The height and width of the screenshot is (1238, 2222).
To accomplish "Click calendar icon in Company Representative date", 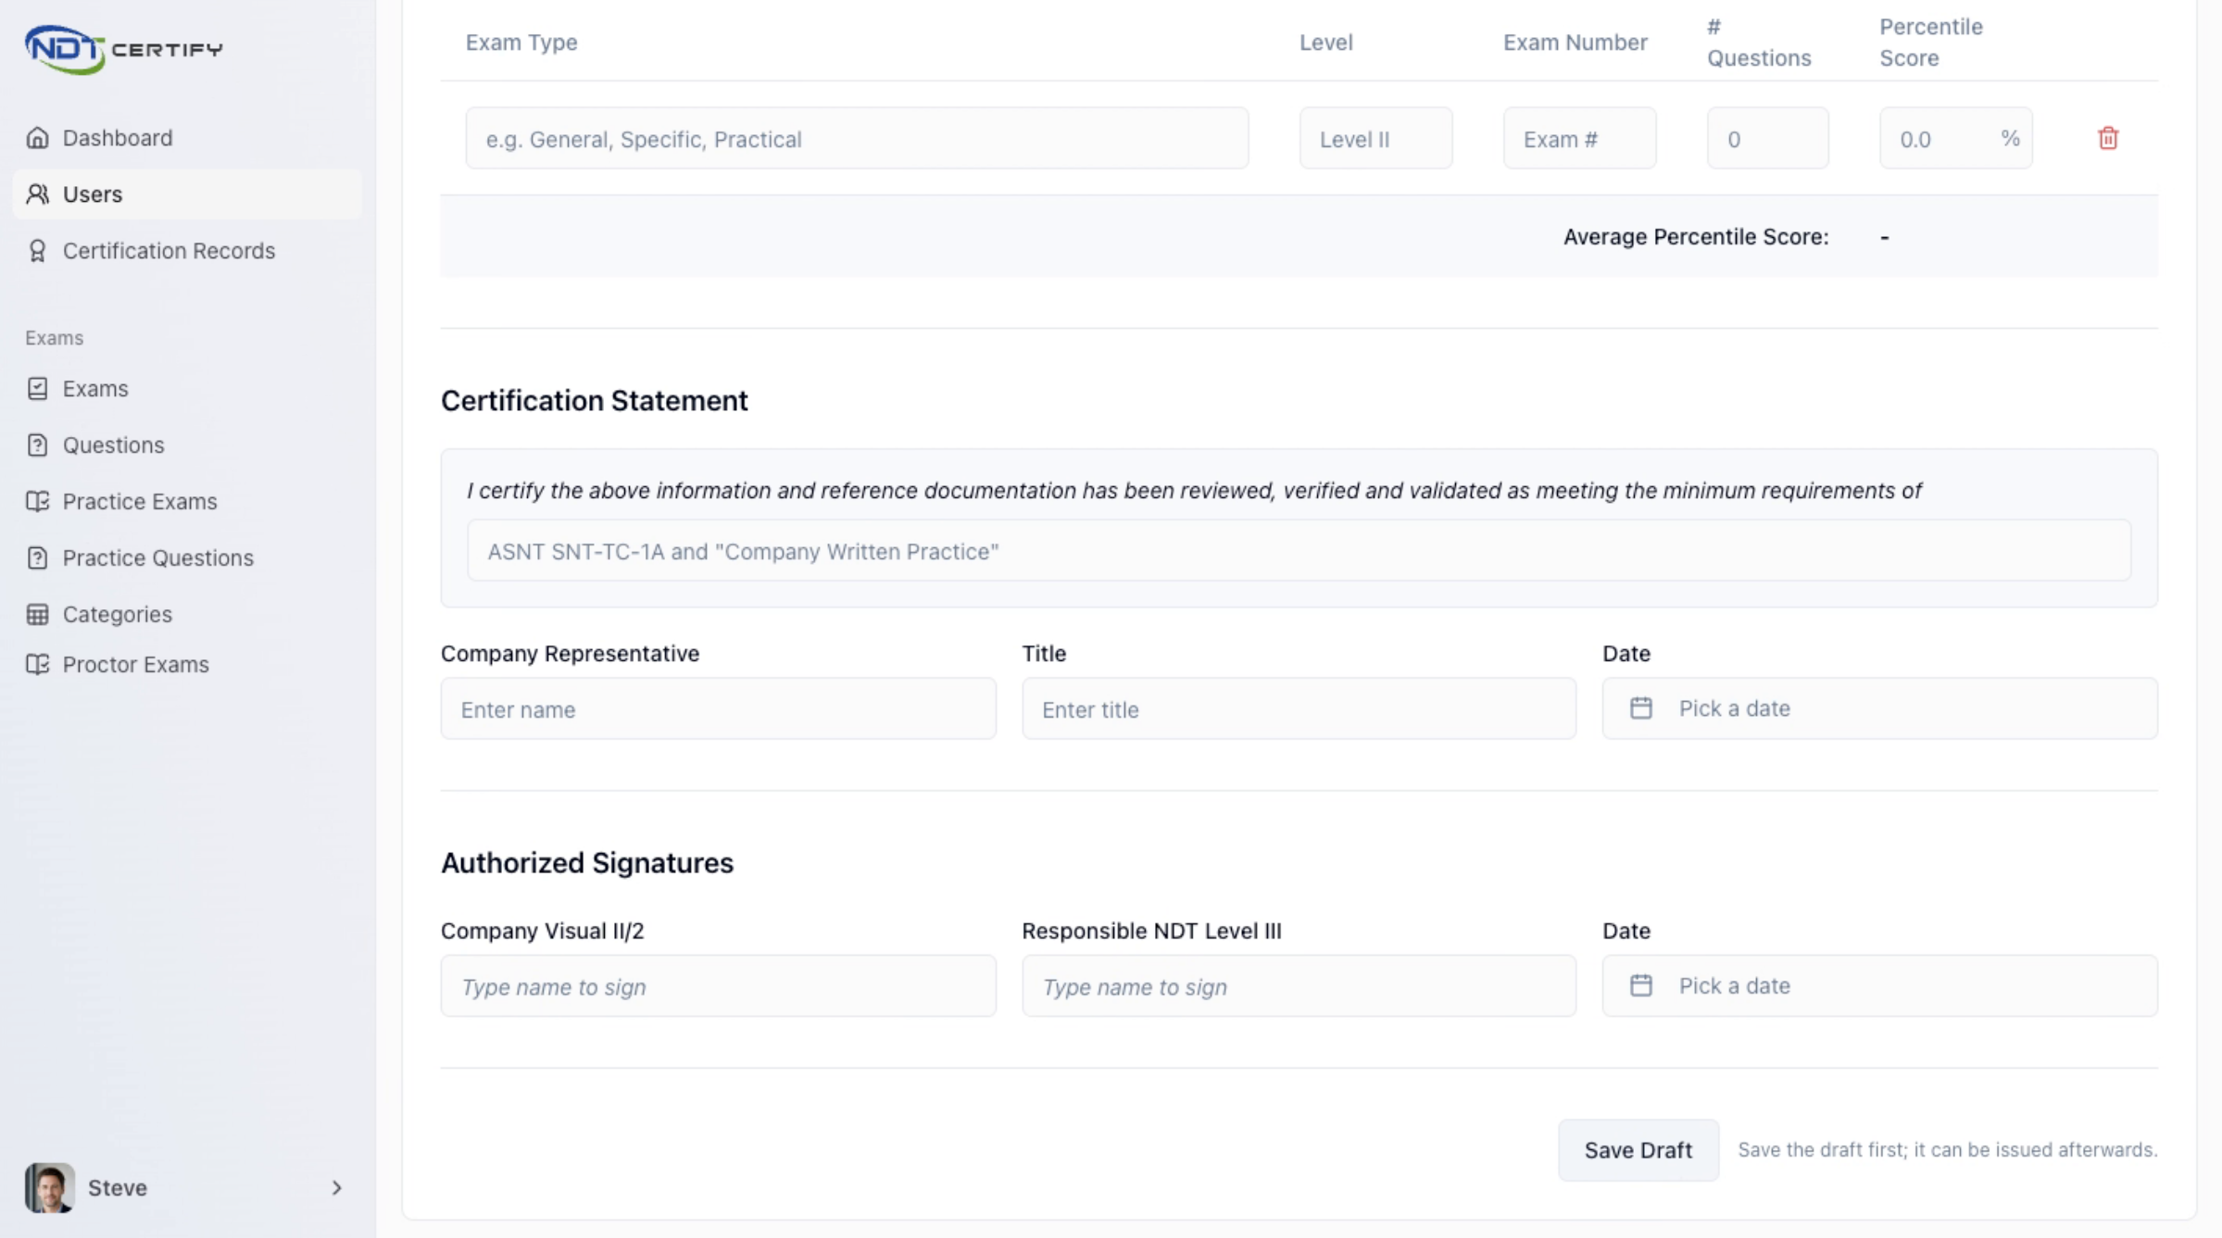I will point(1640,708).
